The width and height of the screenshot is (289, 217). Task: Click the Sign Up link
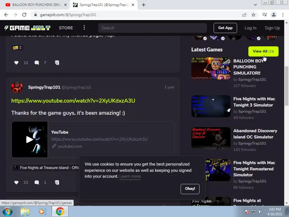[x=272, y=28]
